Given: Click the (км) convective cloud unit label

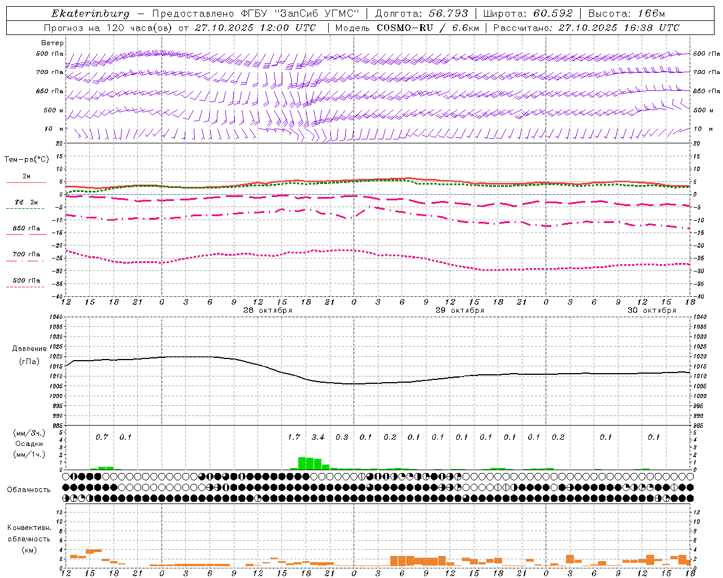Looking at the screenshot, I should click(29, 550).
